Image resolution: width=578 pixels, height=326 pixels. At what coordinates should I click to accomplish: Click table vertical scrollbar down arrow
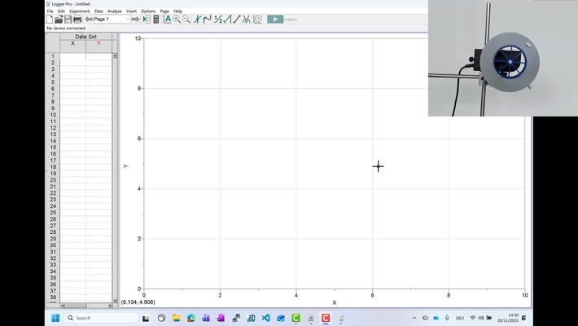(115, 301)
